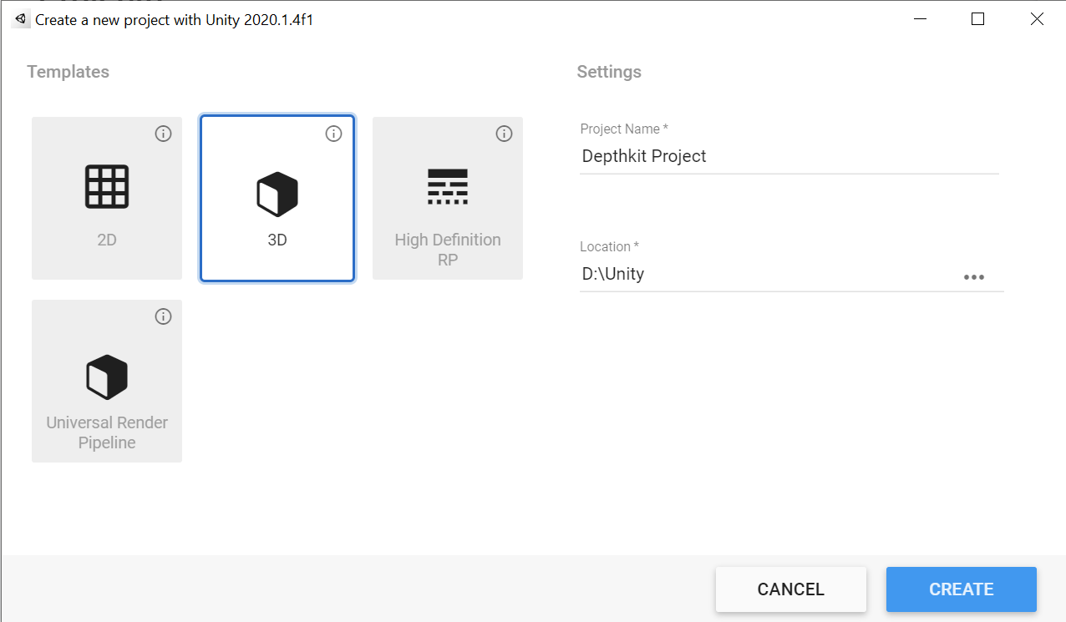
Task: Click the 3D cube template icon
Action: (277, 194)
